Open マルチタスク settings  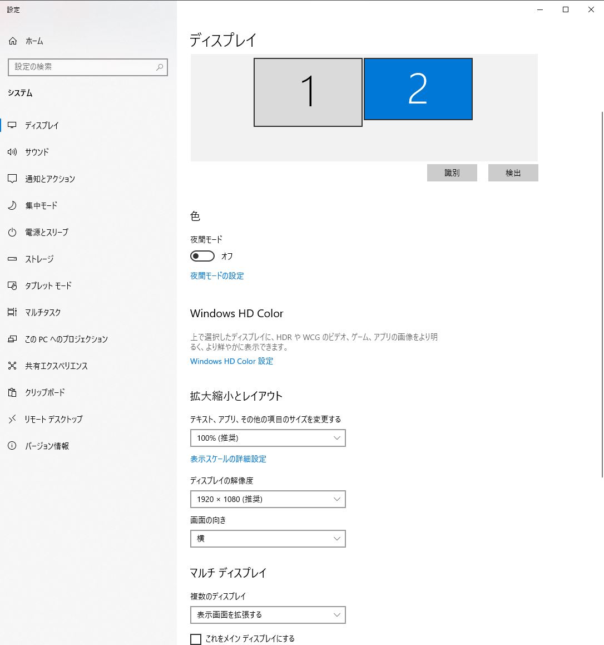click(88, 312)
